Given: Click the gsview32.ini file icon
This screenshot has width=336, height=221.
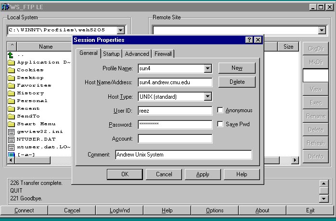Looking at the screenshot, I should click(11, 132).
